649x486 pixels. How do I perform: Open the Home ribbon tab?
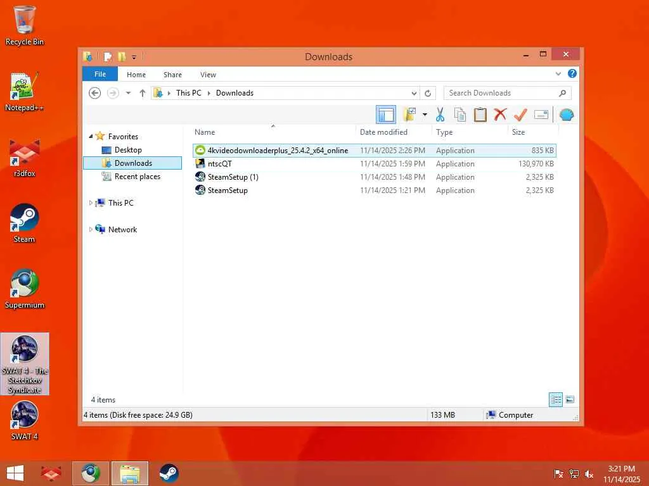tap(136, 75)
